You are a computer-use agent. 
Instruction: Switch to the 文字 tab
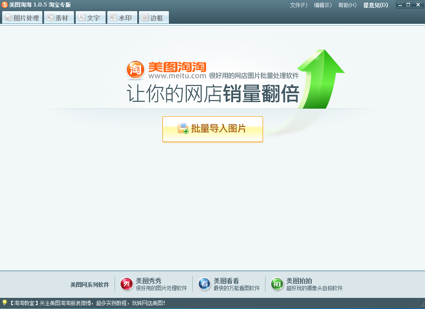tap(91, 18)
